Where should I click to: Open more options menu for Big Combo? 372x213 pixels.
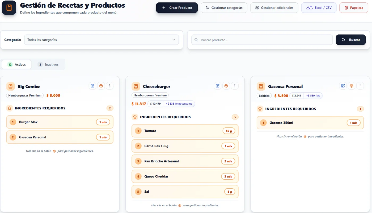pyautogui.click(x=110, y=86)
